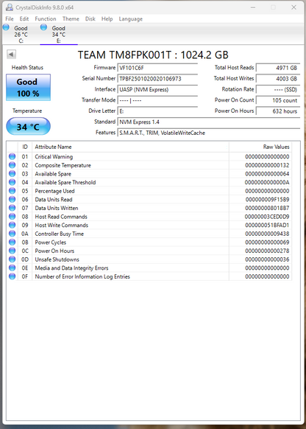Click the 34 °C temperature button
The width and height of the screenshot is (306, 429).
tap(28, 126)
